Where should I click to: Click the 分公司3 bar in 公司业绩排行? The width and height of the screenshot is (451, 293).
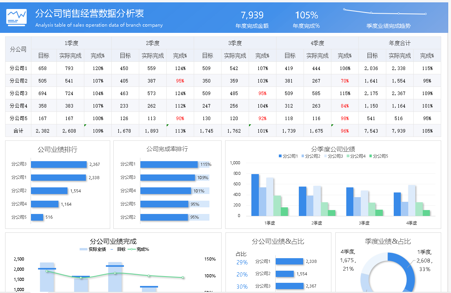[59, 164]
